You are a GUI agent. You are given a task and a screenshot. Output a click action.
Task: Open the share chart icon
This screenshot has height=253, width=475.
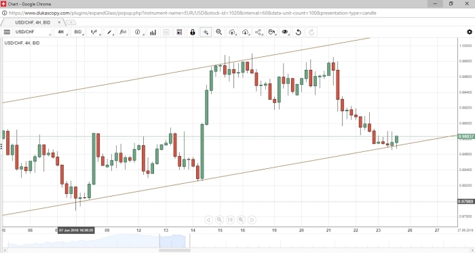pyautogui.click(x=259, y=32)
